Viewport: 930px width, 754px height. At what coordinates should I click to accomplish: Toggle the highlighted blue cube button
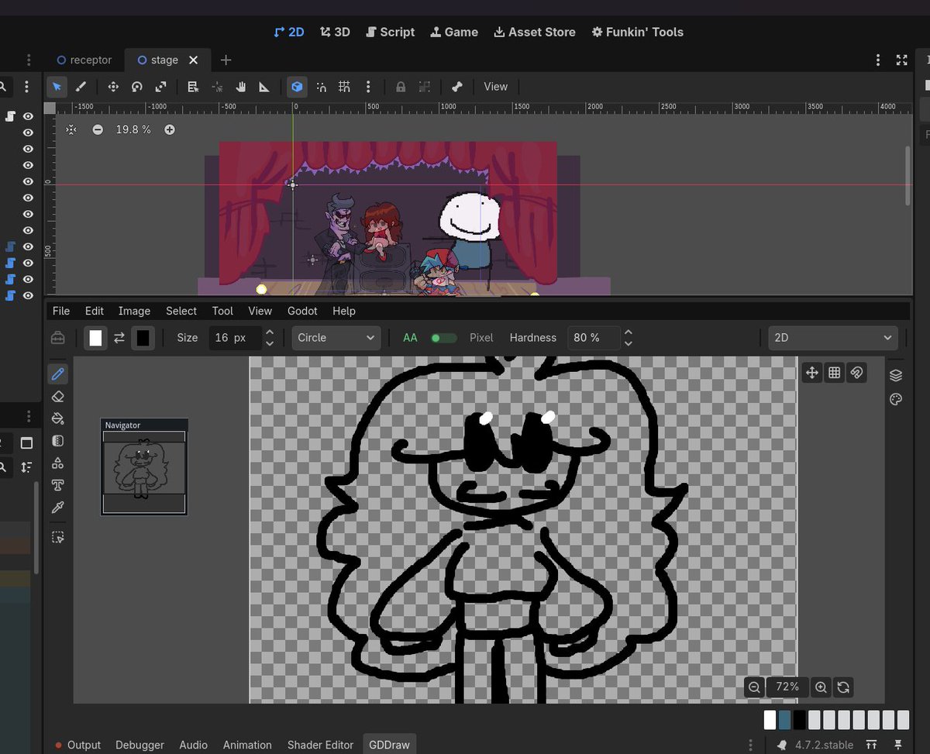(x=298, y=87)
